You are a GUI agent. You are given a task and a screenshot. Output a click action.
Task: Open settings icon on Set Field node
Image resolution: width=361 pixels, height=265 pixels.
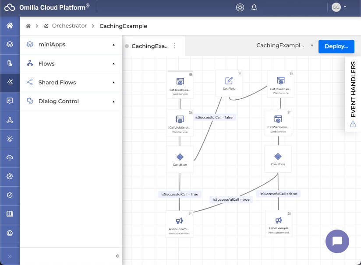(240, 73)
